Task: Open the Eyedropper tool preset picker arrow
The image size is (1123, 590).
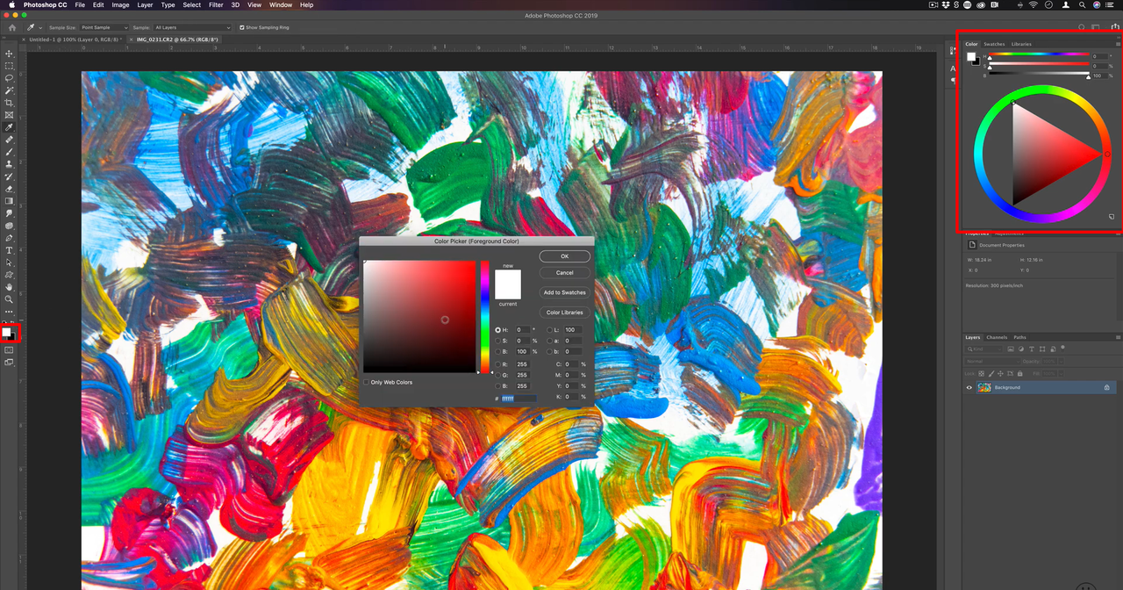Action: coord(39,27)
